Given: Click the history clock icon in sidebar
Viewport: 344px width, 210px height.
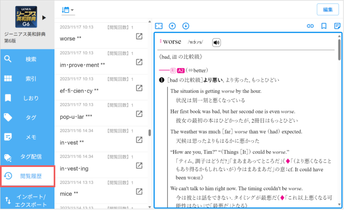Looking at the screenshot, I should point(8,176).
